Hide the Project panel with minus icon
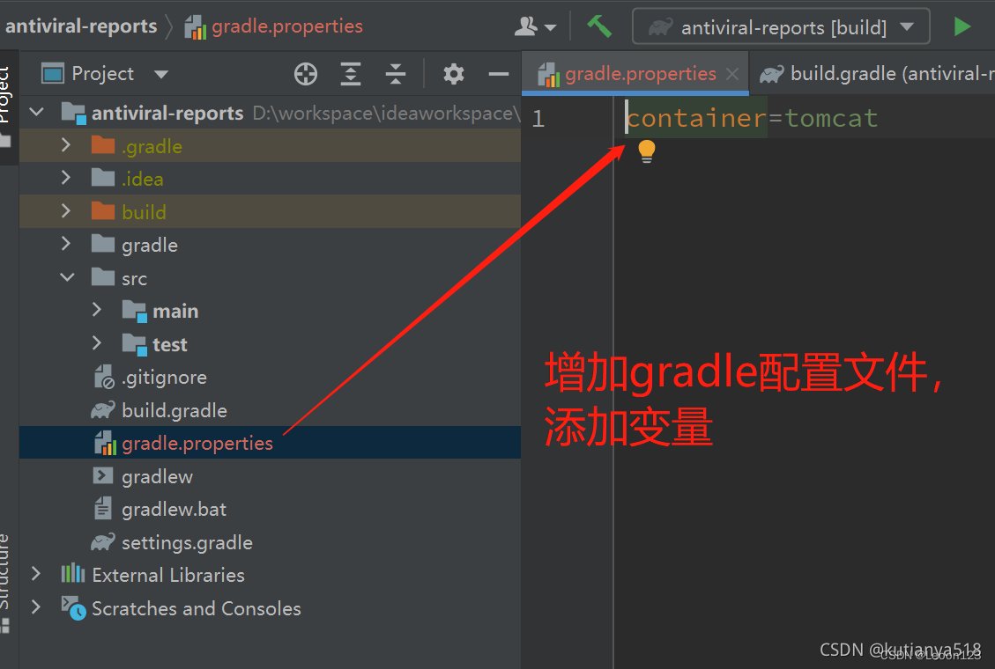The height and width of the screenshot is (669, 995). [499, 74]
